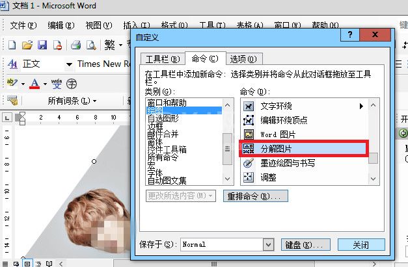Select 边框 category
The width and height of the screenshot is (408, 267).
point(184,126)
